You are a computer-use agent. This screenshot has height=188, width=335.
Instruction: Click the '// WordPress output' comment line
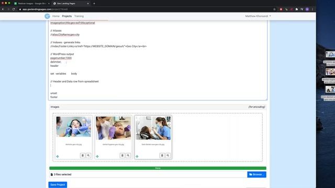62,54
